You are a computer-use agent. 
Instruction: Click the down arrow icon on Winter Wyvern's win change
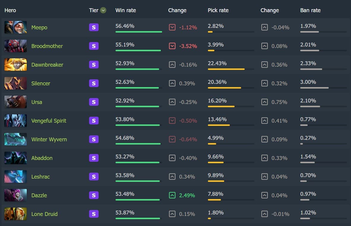coord(172,139)
